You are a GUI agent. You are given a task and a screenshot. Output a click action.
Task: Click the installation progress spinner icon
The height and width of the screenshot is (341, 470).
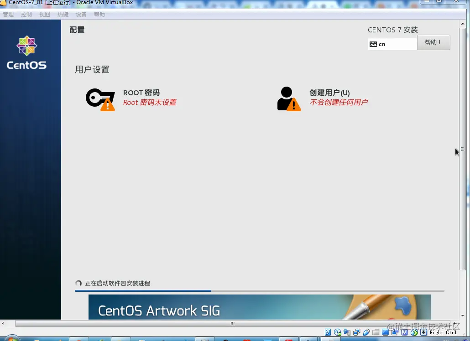78,283
